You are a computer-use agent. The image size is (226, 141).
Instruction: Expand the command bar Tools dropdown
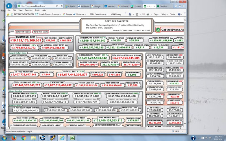tap(173, 14)
